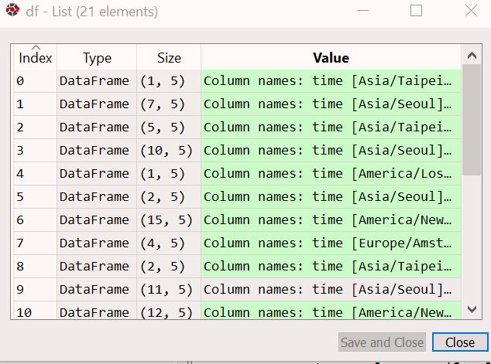Open DataFrame value at index 0
This screenshot has width=491, height=364.
[x=331, y=80]
